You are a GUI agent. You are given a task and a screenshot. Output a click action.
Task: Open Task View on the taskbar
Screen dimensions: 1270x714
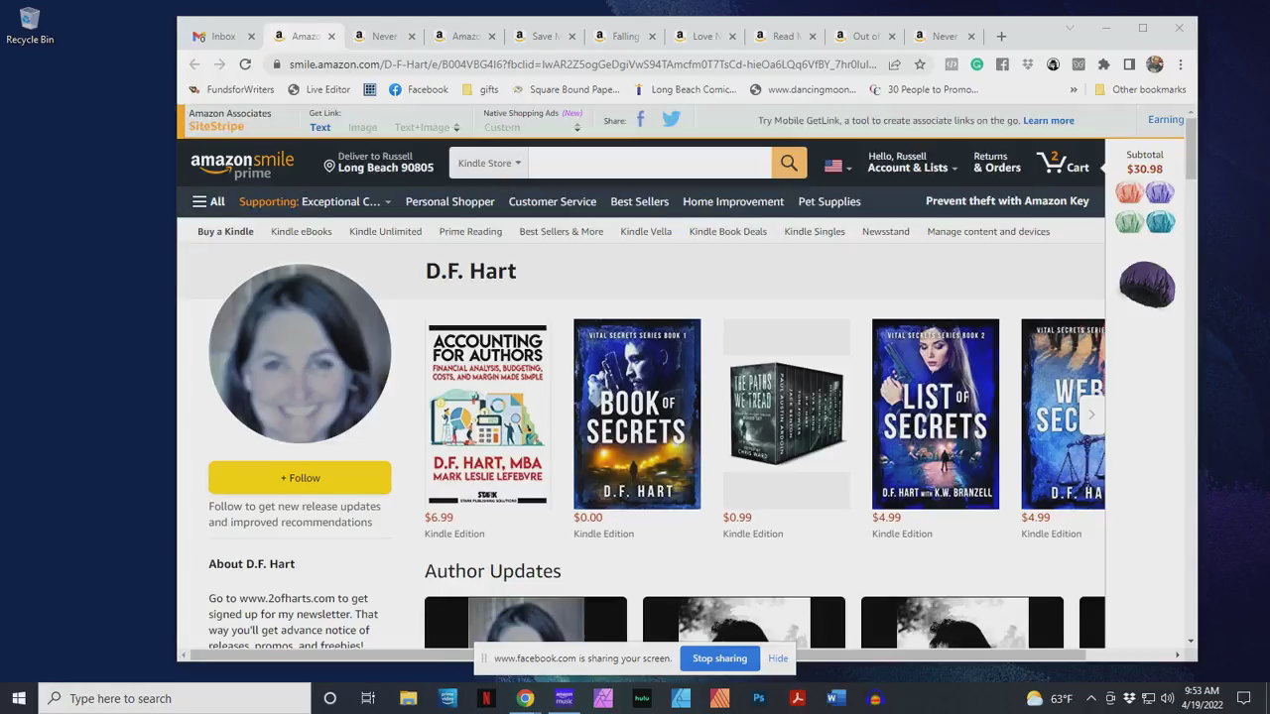(368, 698)
